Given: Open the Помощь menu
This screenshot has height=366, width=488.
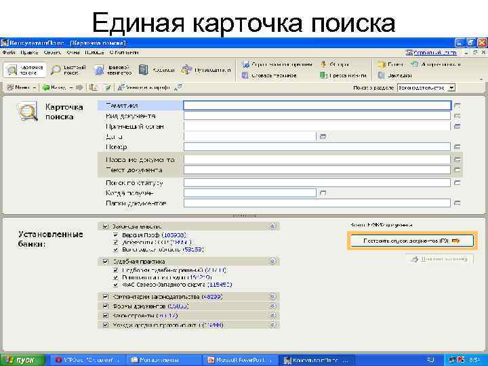Looking at the screenshot, I should click(94, 52).
